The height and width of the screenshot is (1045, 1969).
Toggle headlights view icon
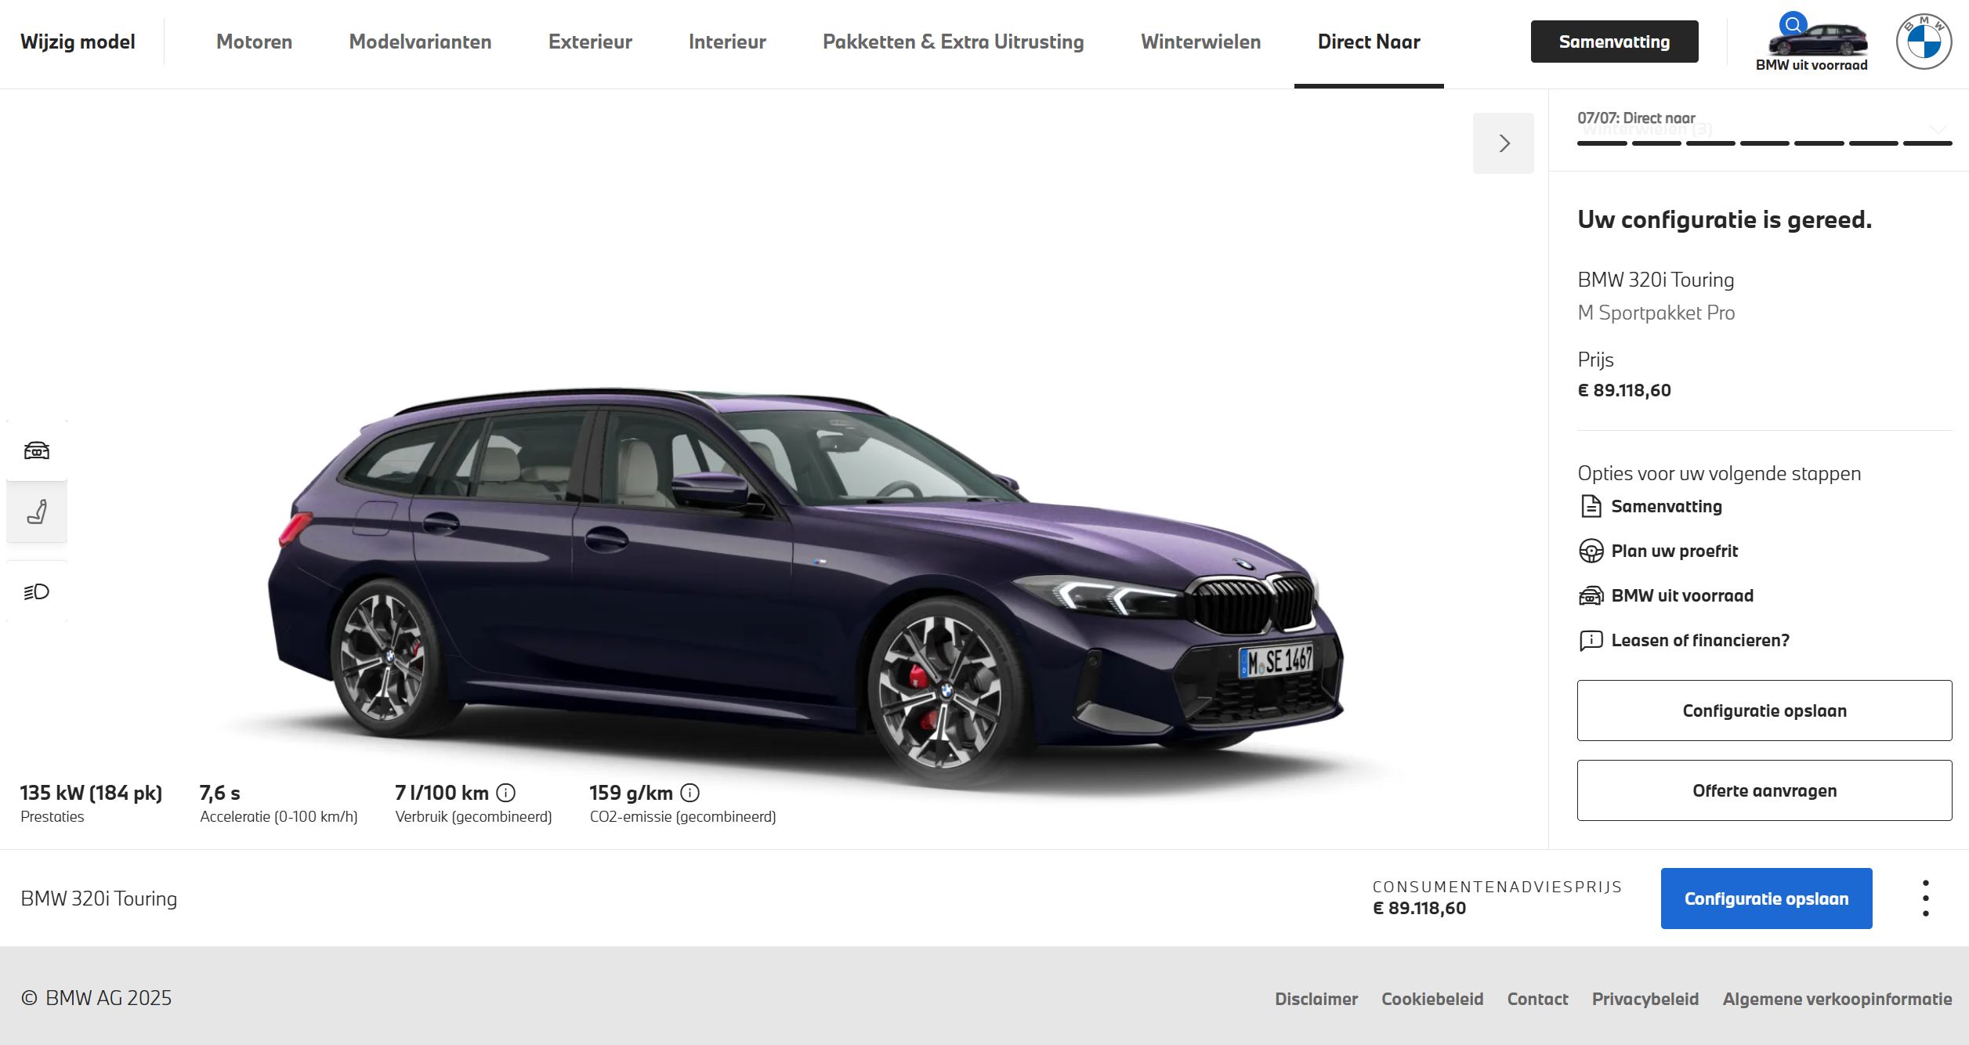[x=37, y=591]
